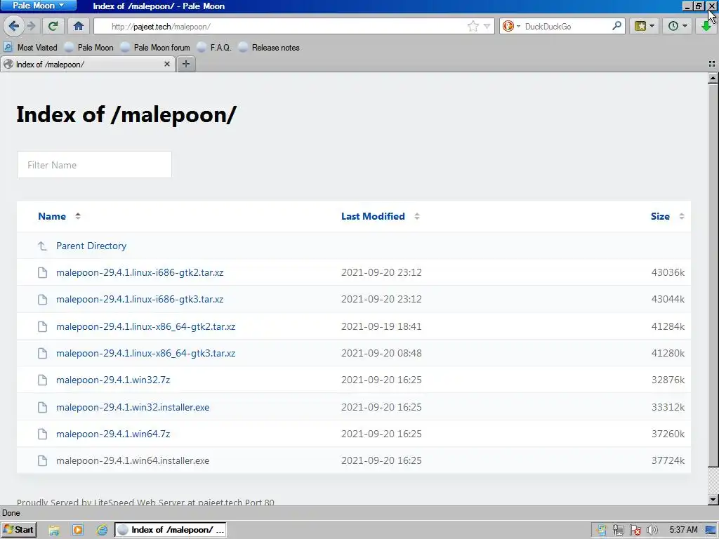Download the malepoon-29.4.1.win32.7z archive
This screenshot has height=539, width=719.
113,380
